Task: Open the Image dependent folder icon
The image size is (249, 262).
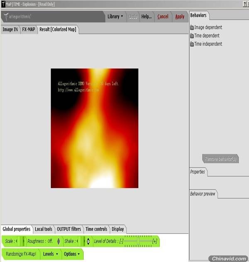Action: [x=192, y=27]
